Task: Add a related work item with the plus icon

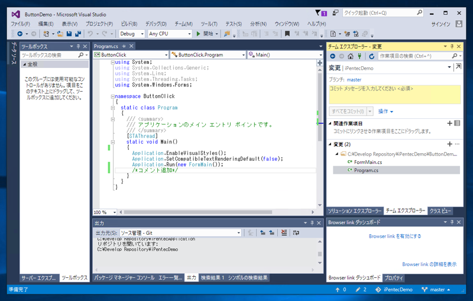Action: coord(449,123)
